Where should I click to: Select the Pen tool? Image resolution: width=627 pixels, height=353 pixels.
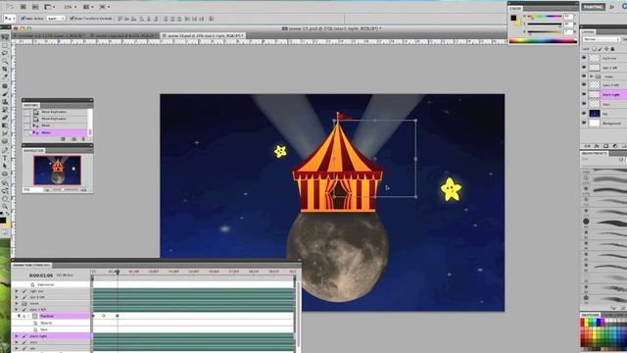[x=5, y=150]
